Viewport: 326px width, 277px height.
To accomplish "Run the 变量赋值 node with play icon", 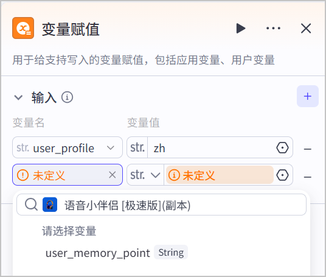I will click(x=241, y=28).
